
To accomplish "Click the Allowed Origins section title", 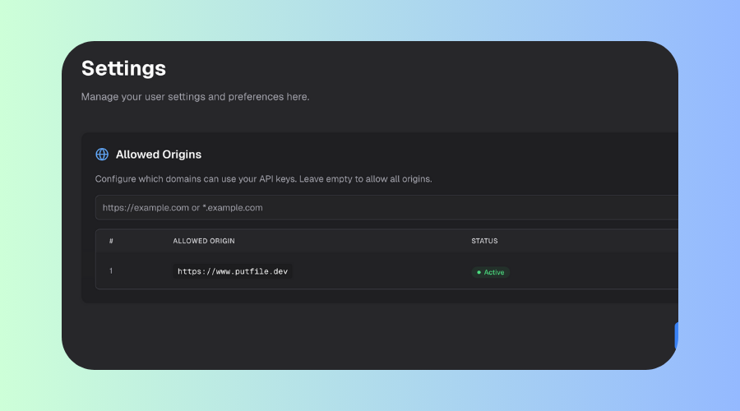I will (159, 155).
